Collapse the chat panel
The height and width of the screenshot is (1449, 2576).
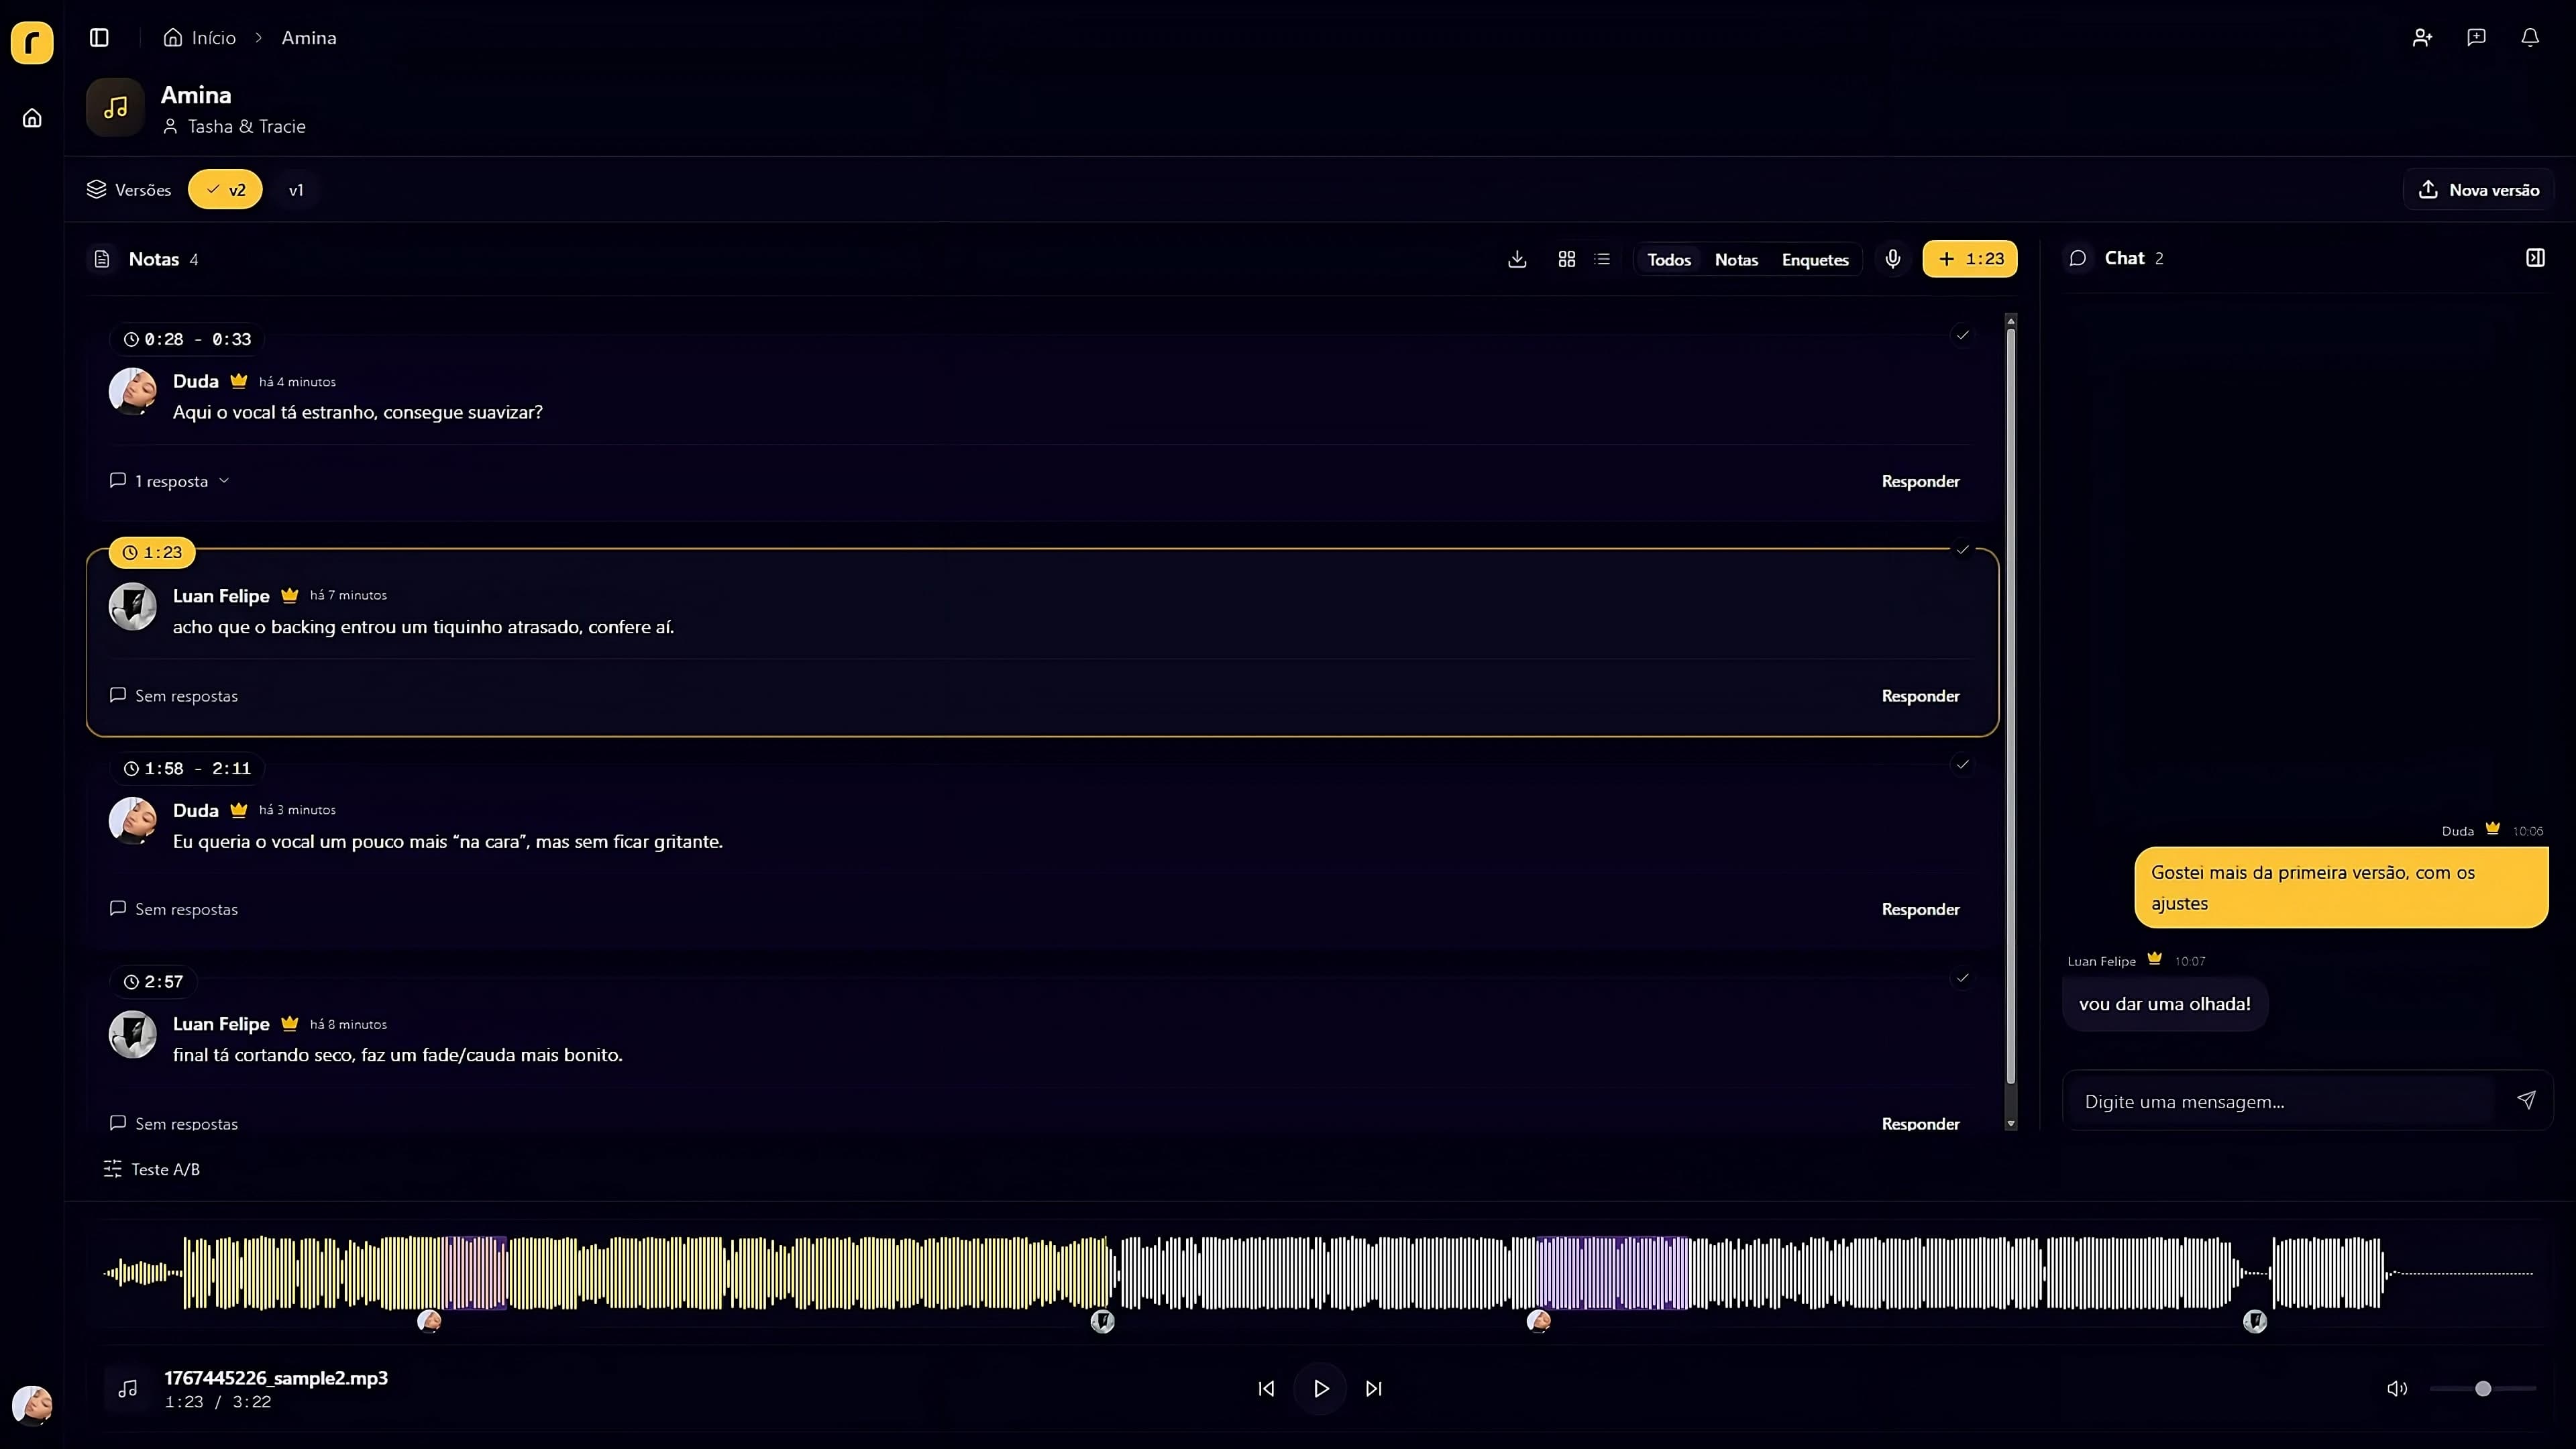2536,257
